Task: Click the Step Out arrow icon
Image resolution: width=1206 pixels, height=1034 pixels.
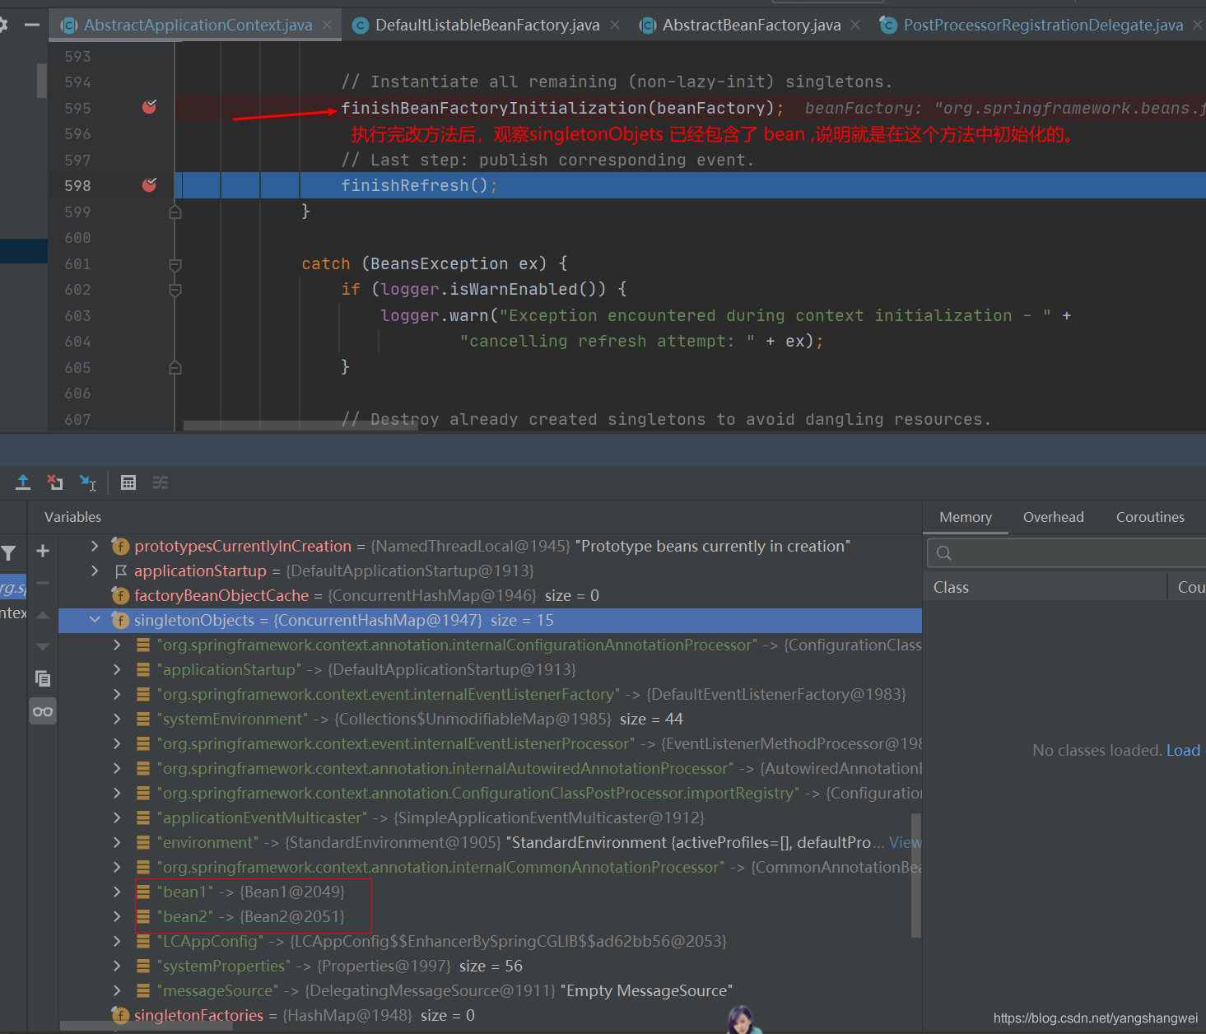Action: tap(23, 482)
